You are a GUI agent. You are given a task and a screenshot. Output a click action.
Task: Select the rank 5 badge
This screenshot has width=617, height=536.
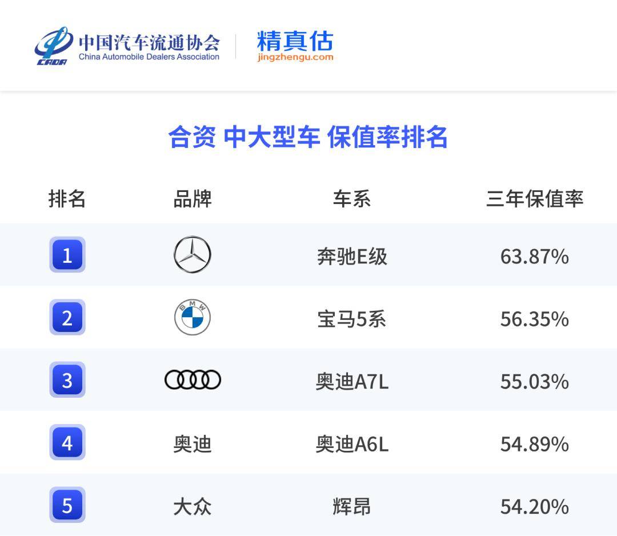tap(67, 505)
